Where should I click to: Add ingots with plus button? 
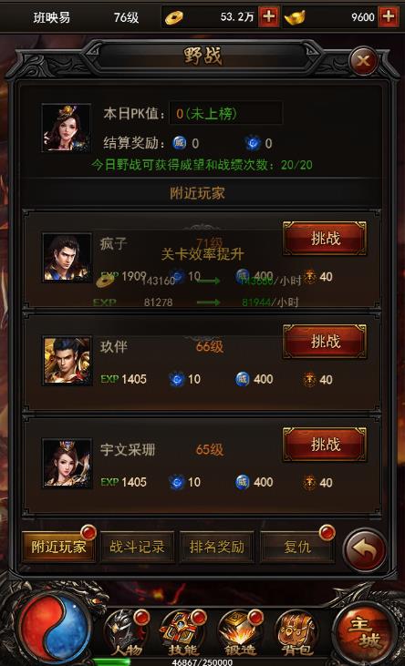tap(389, 17)
